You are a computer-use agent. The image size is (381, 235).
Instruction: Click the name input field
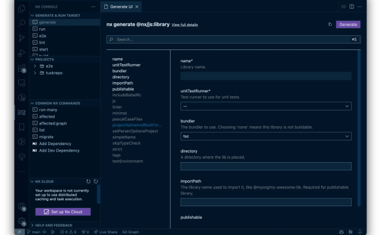266,76
